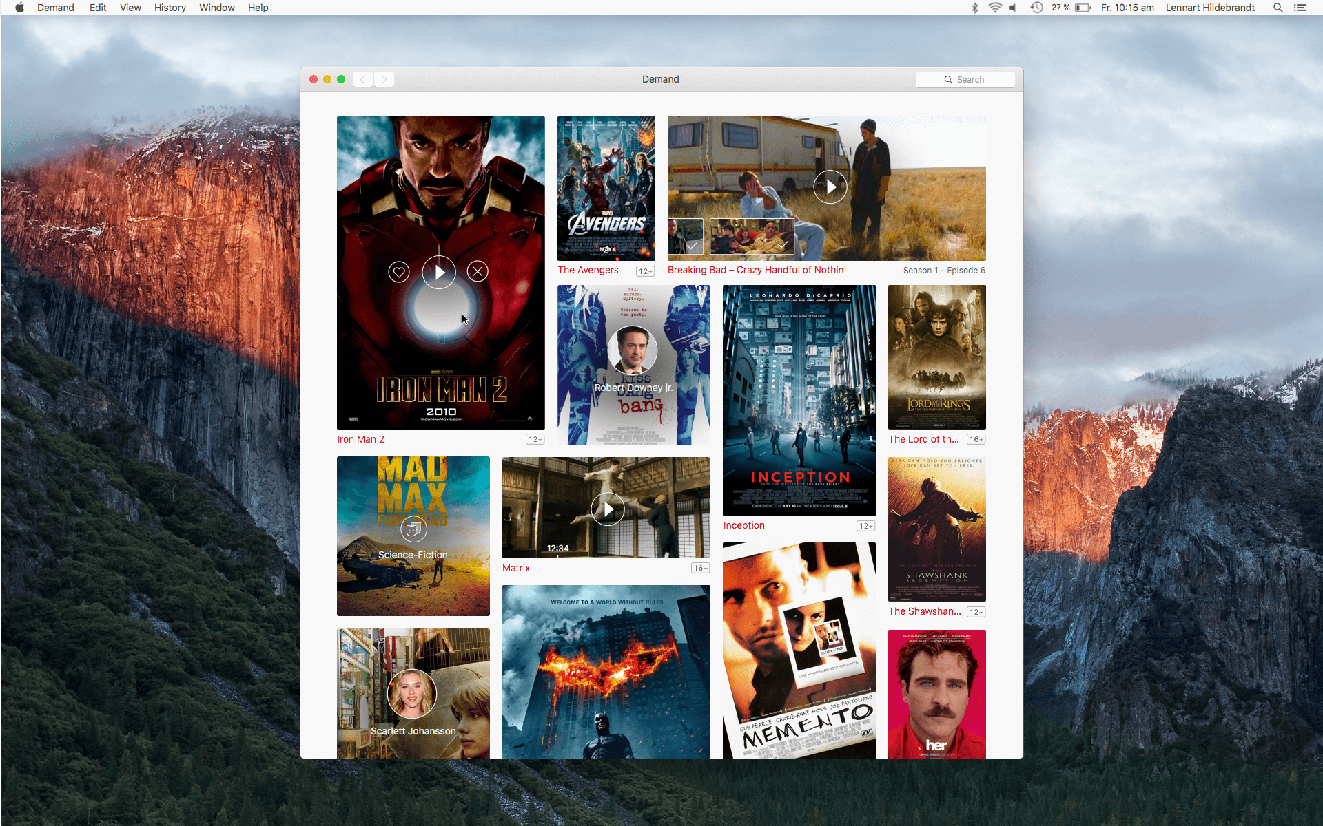Viewport: 1323px width, 826px height.
Task: Open the View menu
Action: [130, 8]
